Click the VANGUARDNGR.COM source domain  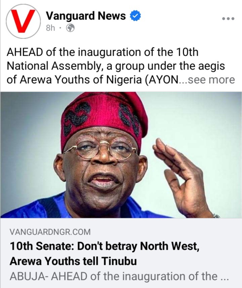pyautogui.click(x=50, y=232)
